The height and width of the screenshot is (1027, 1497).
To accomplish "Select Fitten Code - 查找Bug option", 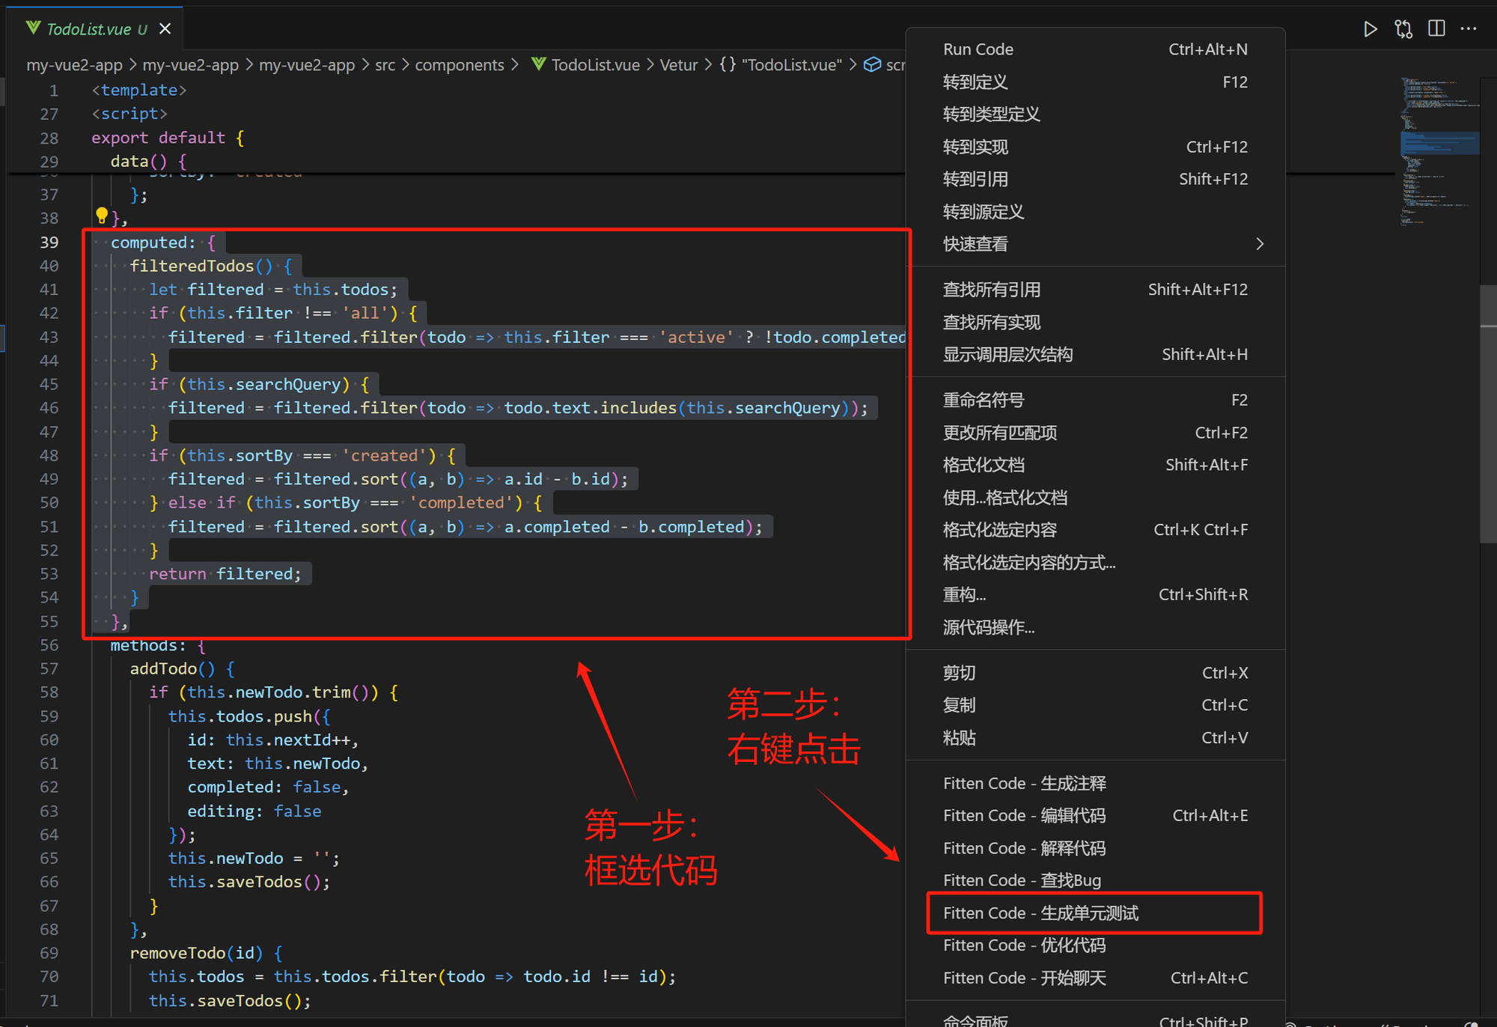I will click(1022, 880).
